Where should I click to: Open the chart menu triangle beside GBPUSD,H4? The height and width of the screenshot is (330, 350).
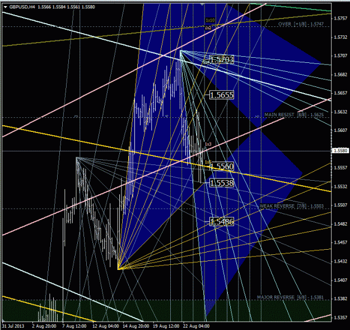[x=6, y=7]
